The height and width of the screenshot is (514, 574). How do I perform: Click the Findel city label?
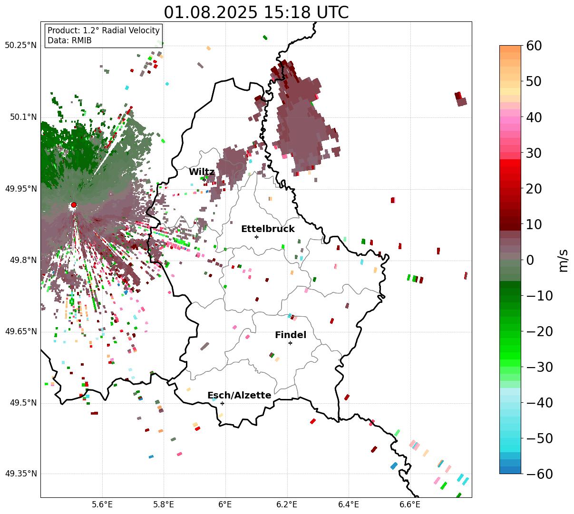(x=291, y=335)
